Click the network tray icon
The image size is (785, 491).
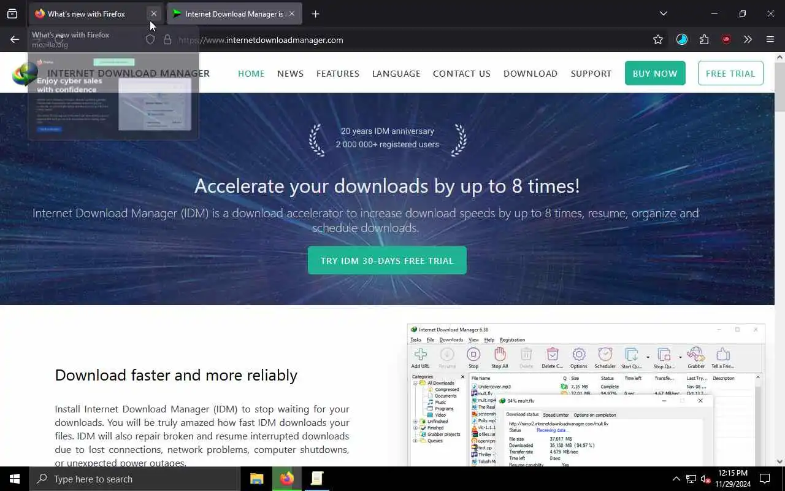tap(691, 479)
